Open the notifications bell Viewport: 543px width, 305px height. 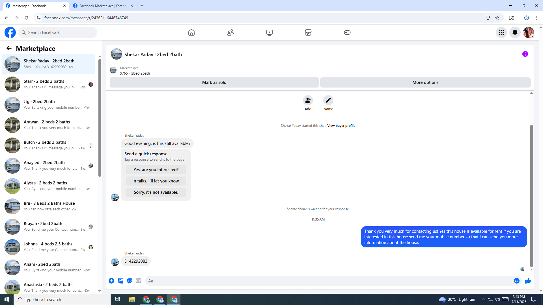point(515,32)
